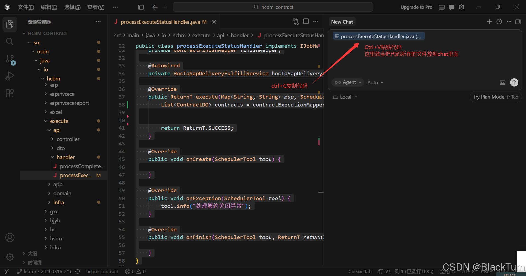
Task: Open the 查看(V) menu
Action: coord(96,7)
